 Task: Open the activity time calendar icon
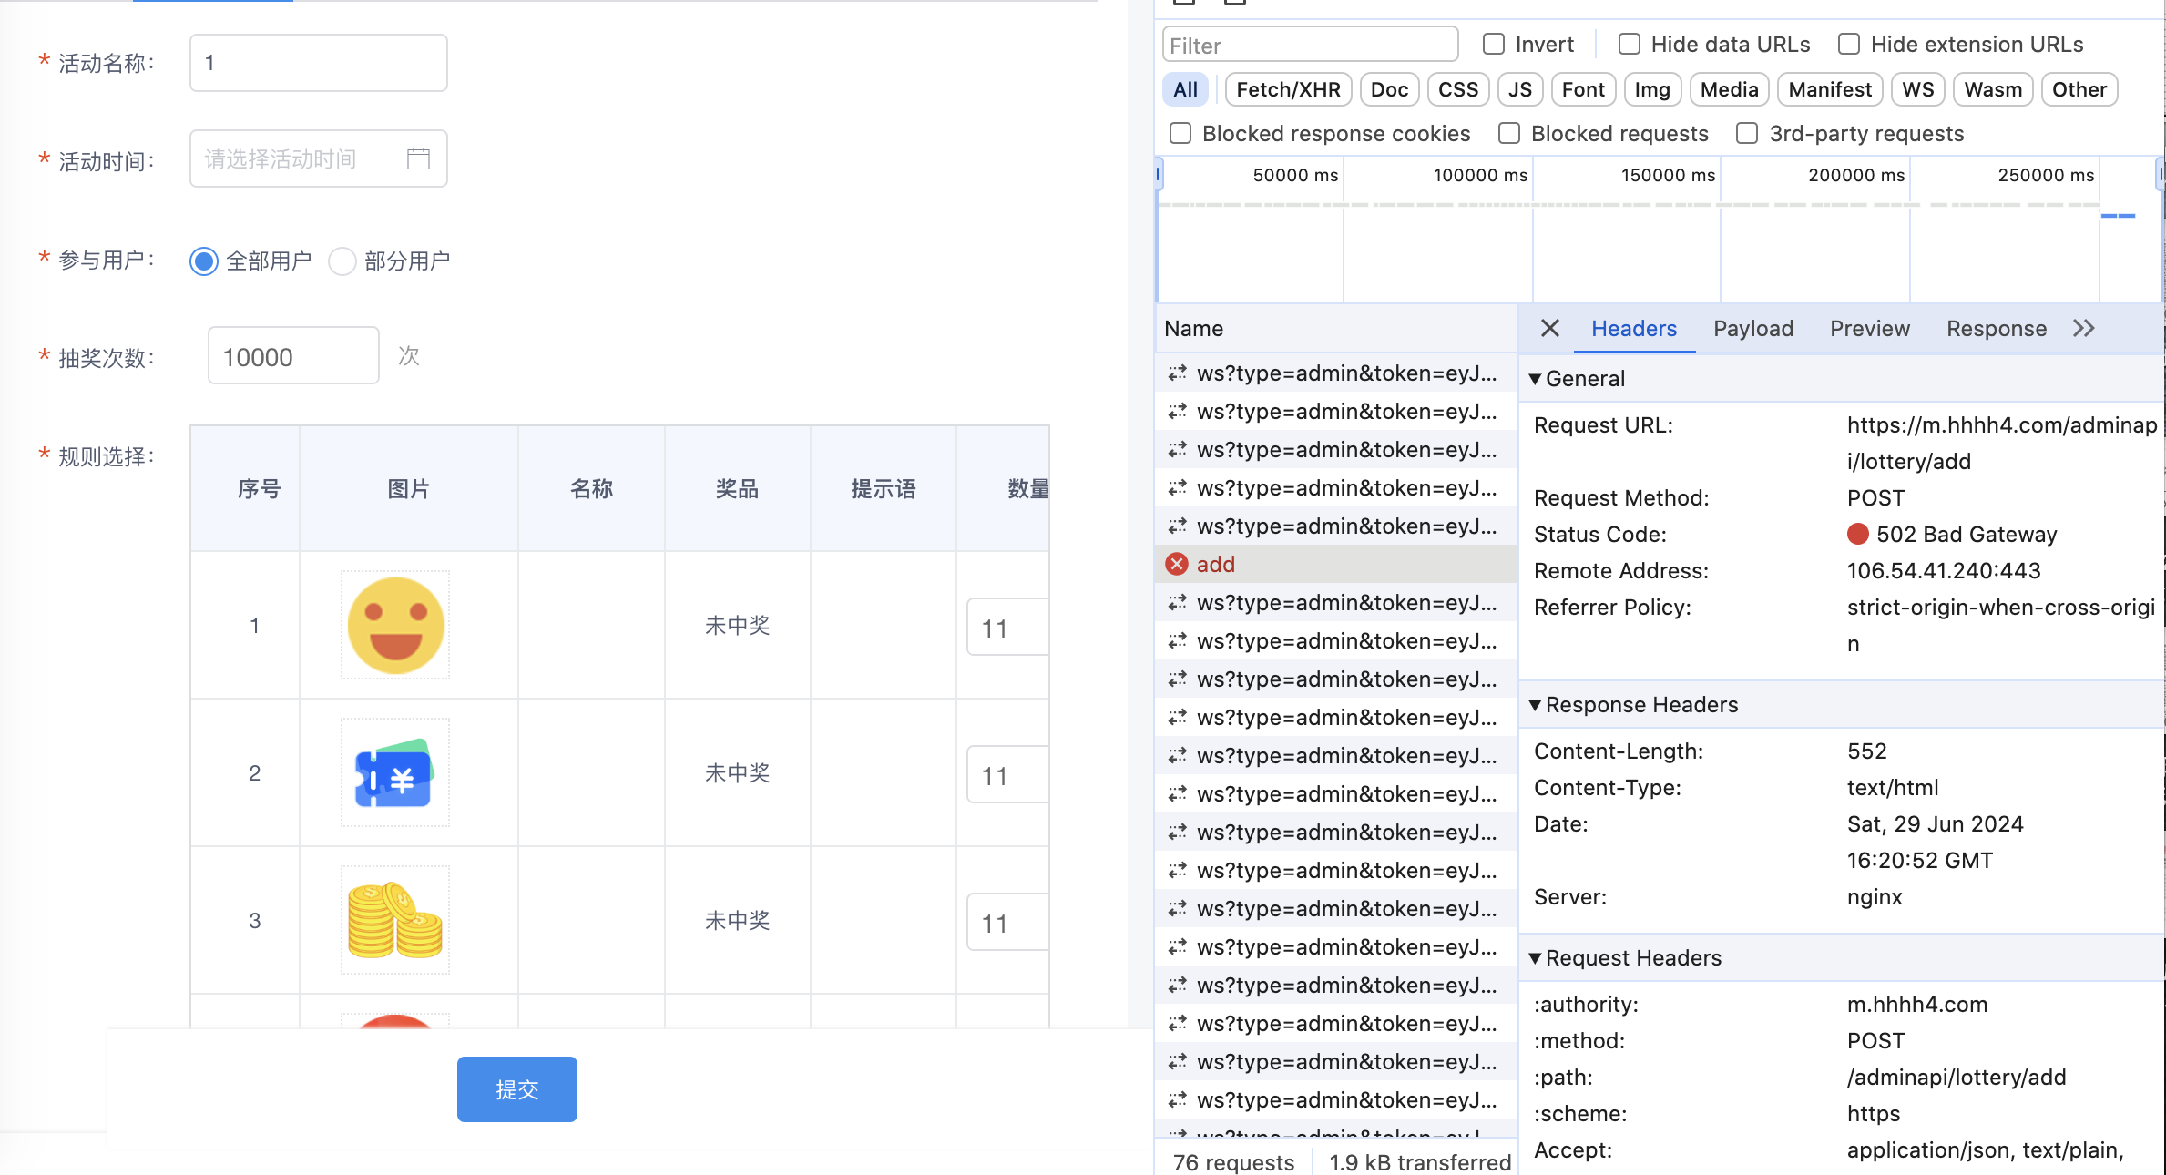point(418,159)
